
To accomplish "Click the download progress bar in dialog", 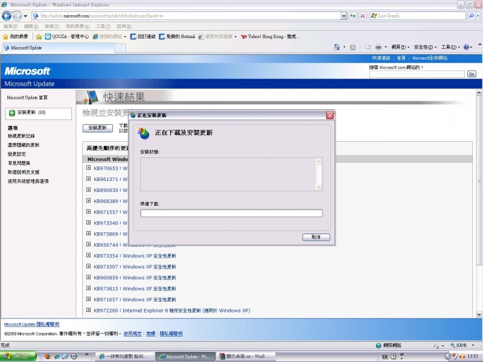I will [231, 214].
